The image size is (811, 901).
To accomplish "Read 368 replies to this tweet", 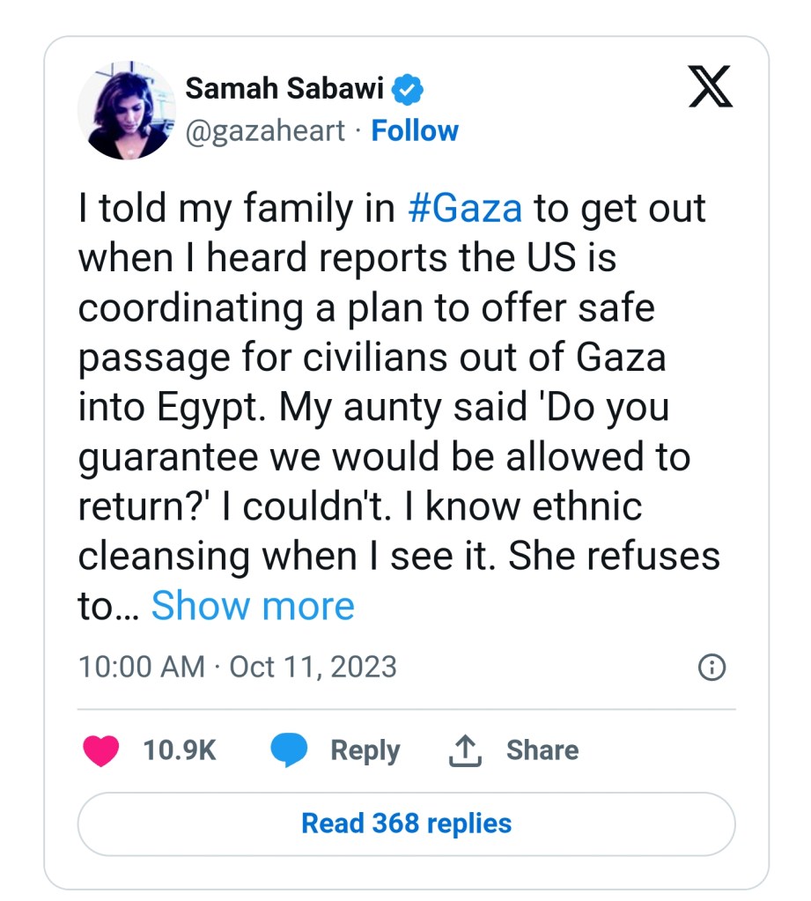I will [x=406, y=823].
